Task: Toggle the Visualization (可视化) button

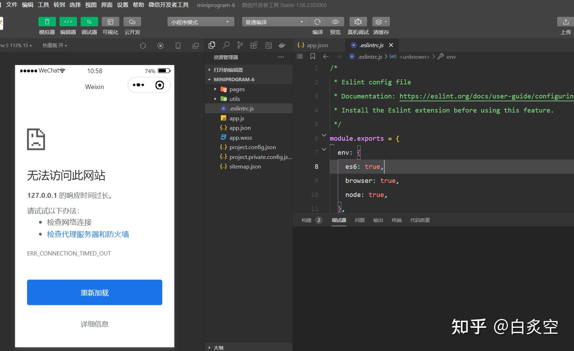Action: [110, 22]
